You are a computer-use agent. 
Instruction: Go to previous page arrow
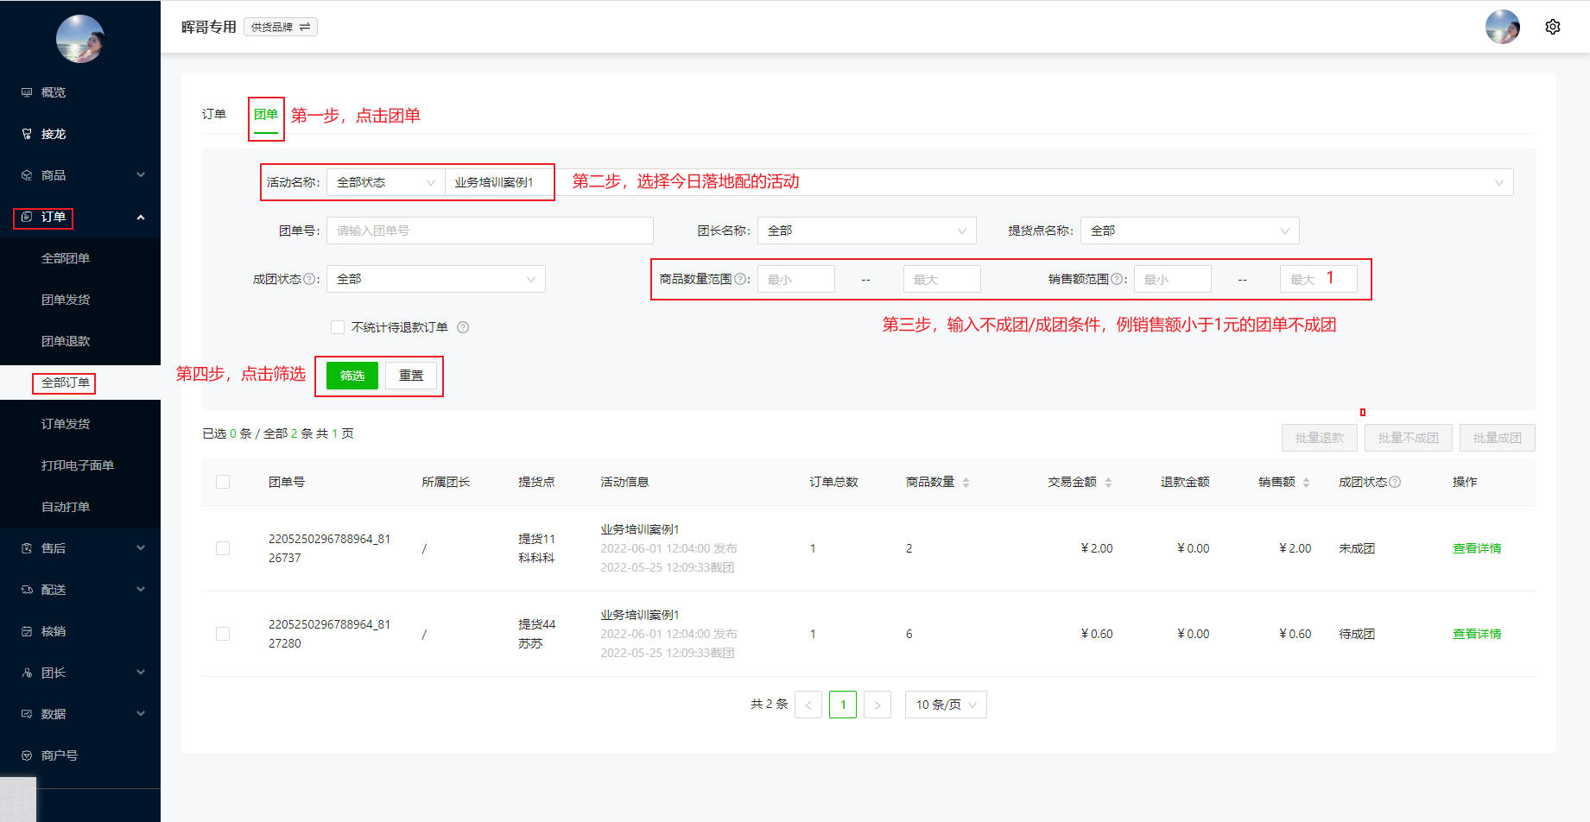[x=808, y=705]
